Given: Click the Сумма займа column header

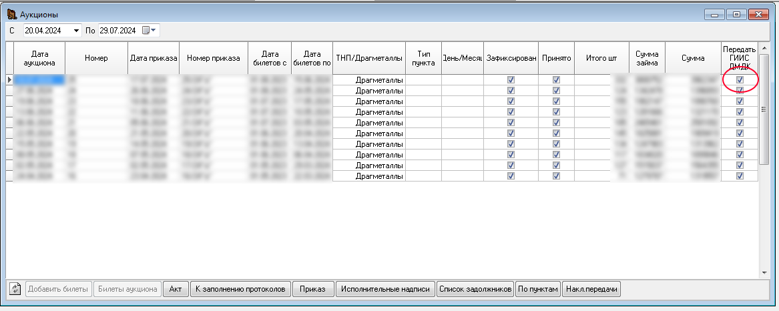Looking at the screenshot, I should point(646,58).
